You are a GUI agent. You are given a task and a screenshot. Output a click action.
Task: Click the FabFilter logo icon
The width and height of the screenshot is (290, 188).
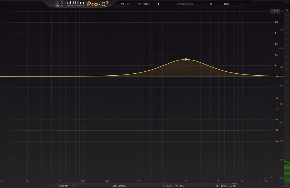coord(59,4)
